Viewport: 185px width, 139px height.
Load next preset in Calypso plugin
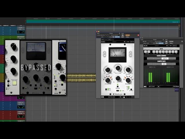point(147,46)
